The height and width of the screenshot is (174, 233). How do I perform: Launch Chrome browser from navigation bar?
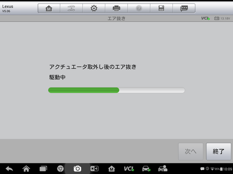(60, 169)
